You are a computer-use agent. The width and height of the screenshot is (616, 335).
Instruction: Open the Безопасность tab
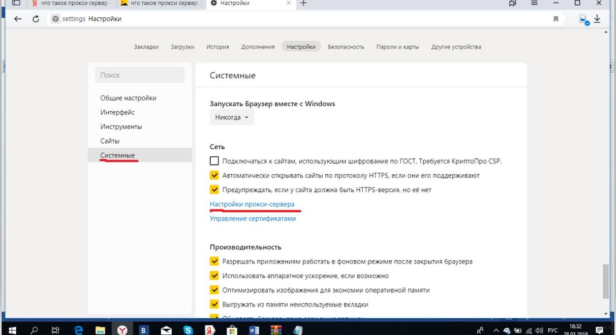coord(346,47)
